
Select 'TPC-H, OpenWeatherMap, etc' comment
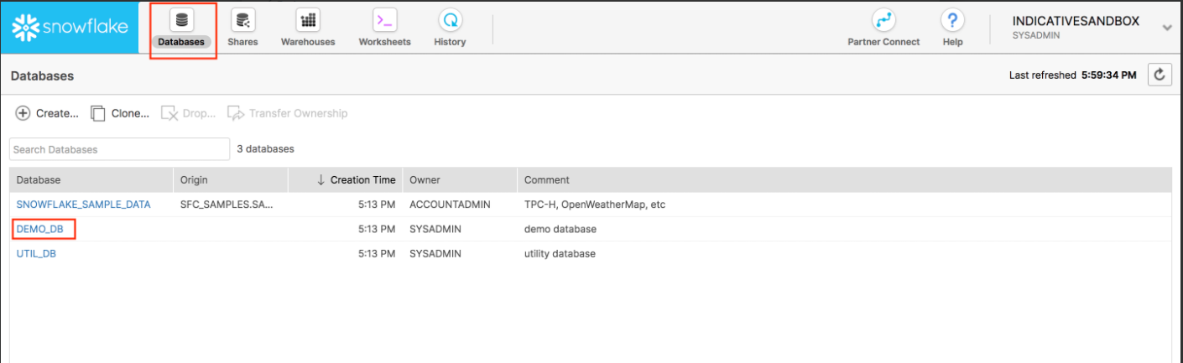point(594,205)
